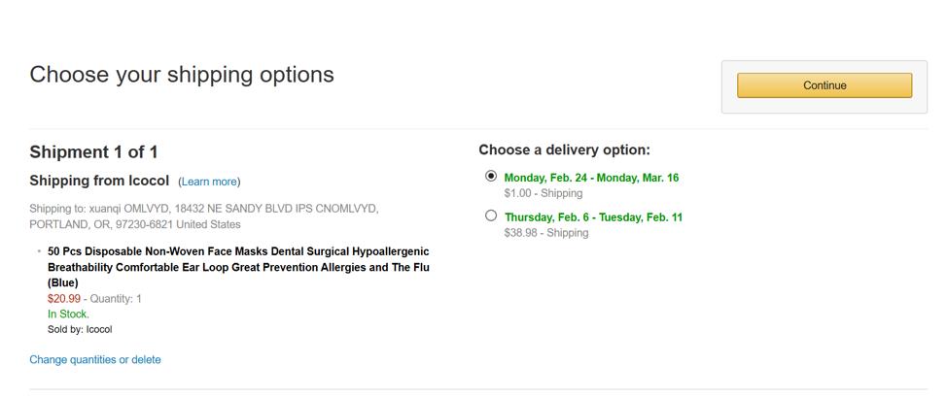
Task: Click the Choose your shipping options heading
Action: (182, 75)
